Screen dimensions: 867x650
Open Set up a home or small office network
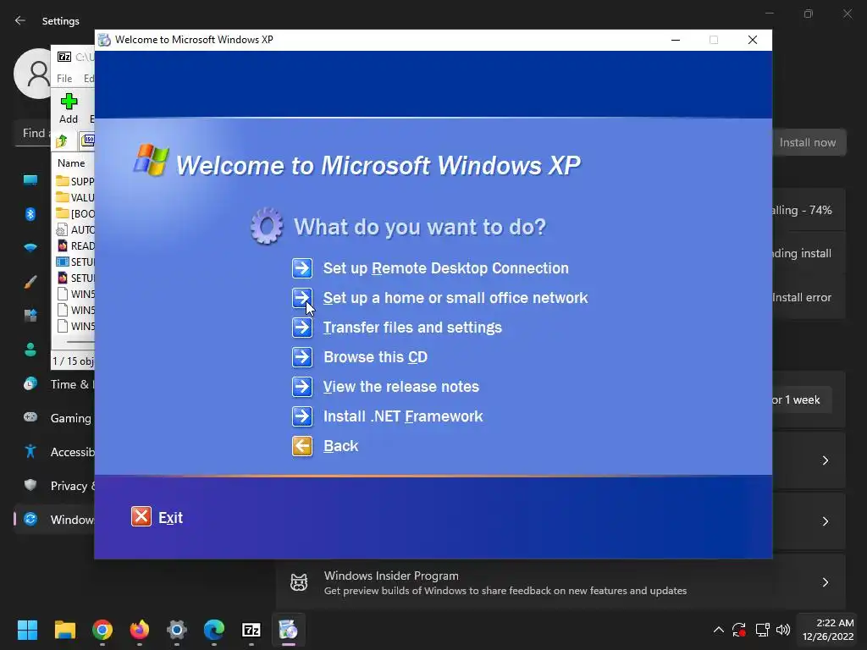[455, 298]
